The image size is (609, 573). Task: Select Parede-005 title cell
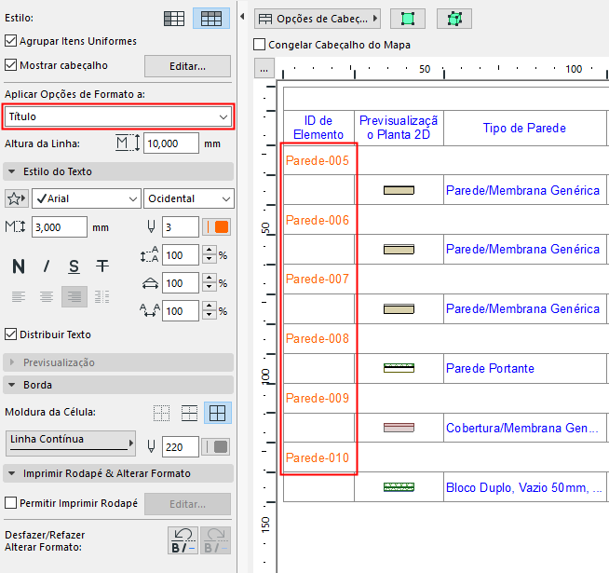[318, 160]
